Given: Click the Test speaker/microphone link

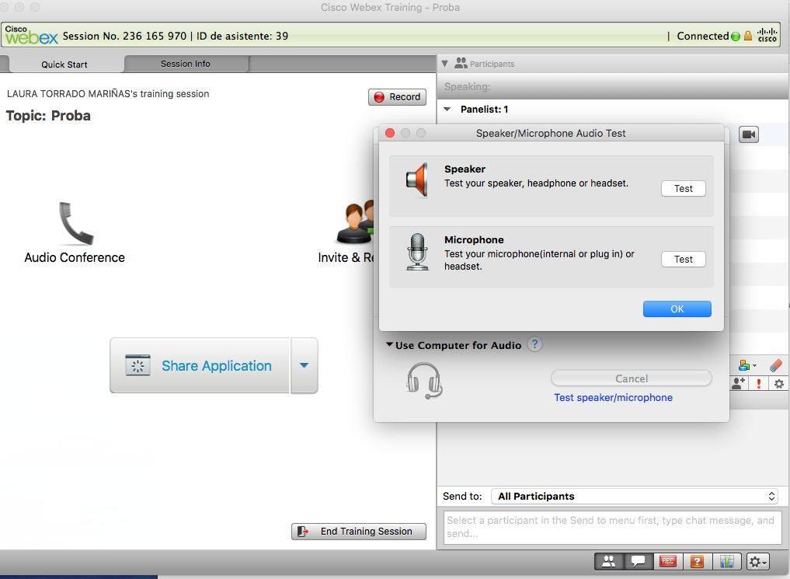Looking at the screenshot, I should point(613,397).
